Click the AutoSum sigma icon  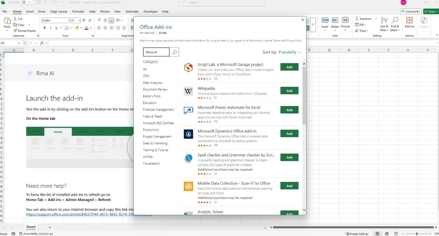coord(357,19)
